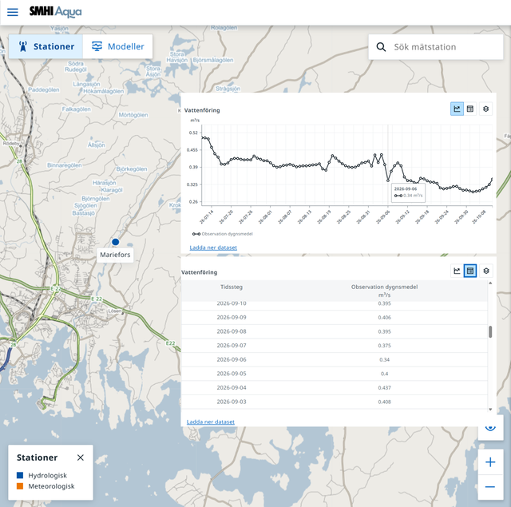Click the 0.34 value cell

coord(385,360)
